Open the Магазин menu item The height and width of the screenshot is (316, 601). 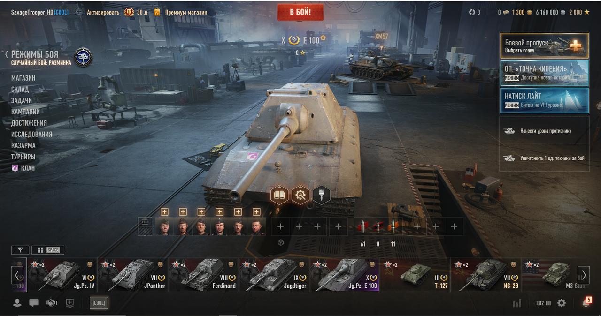(23, 78)
